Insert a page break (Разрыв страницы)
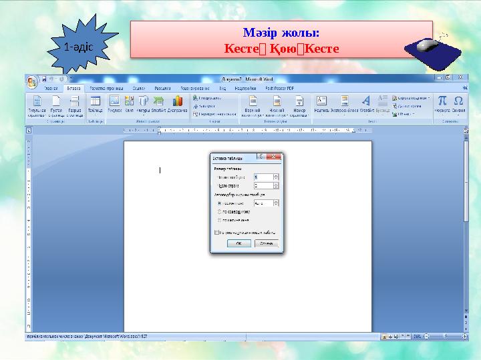The image size is (481, 360). tap(75, 106)
